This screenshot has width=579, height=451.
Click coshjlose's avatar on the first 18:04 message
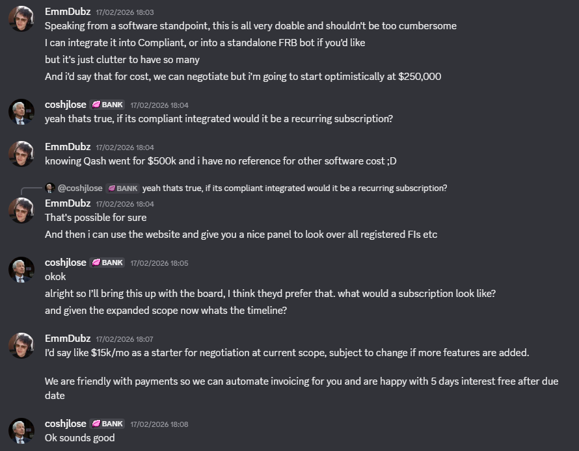point(21,112)
